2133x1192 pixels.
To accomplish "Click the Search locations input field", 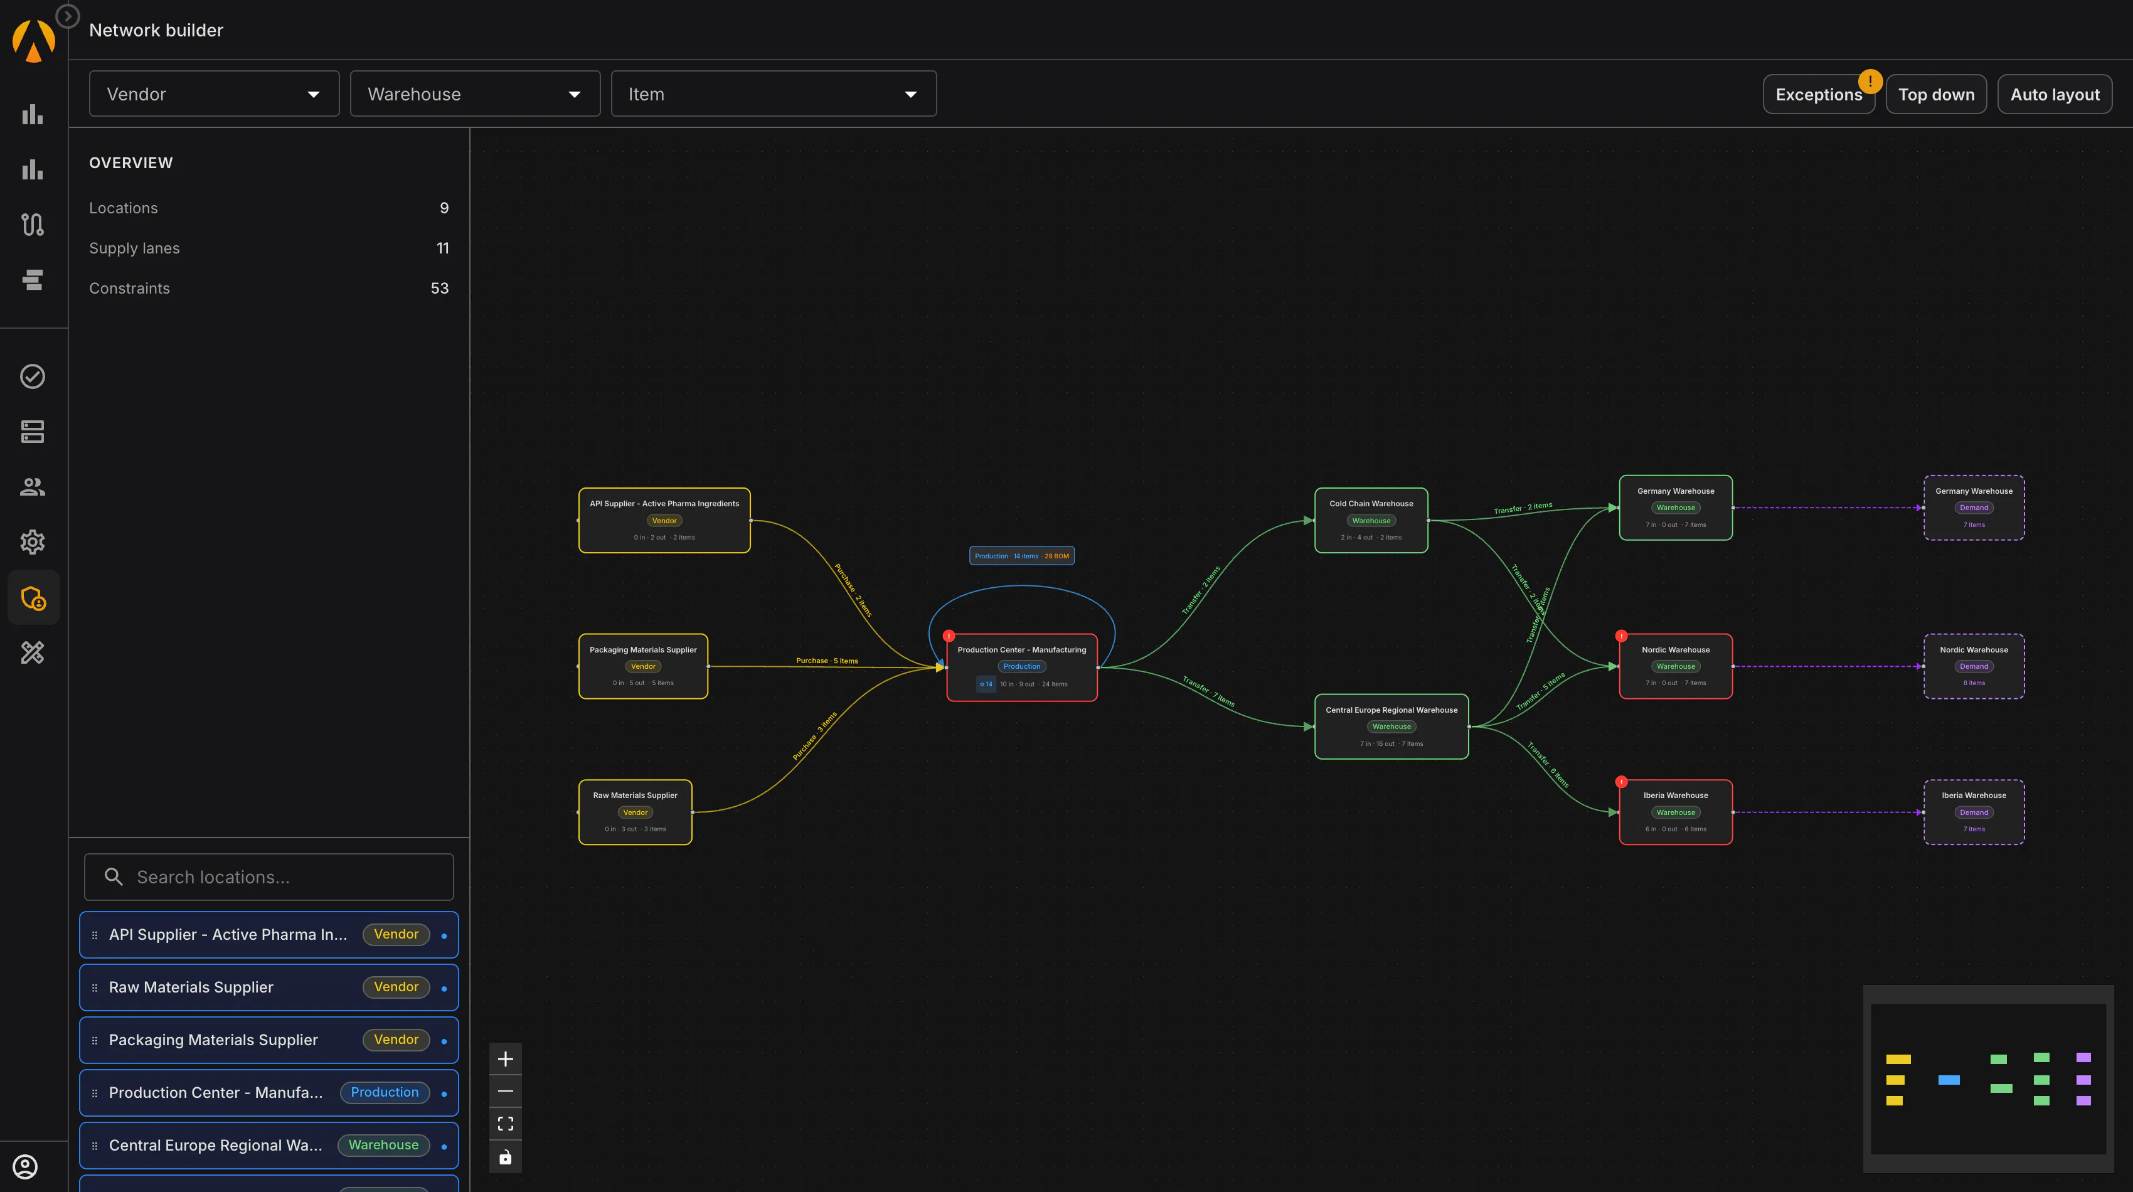I will click(269, 876).
